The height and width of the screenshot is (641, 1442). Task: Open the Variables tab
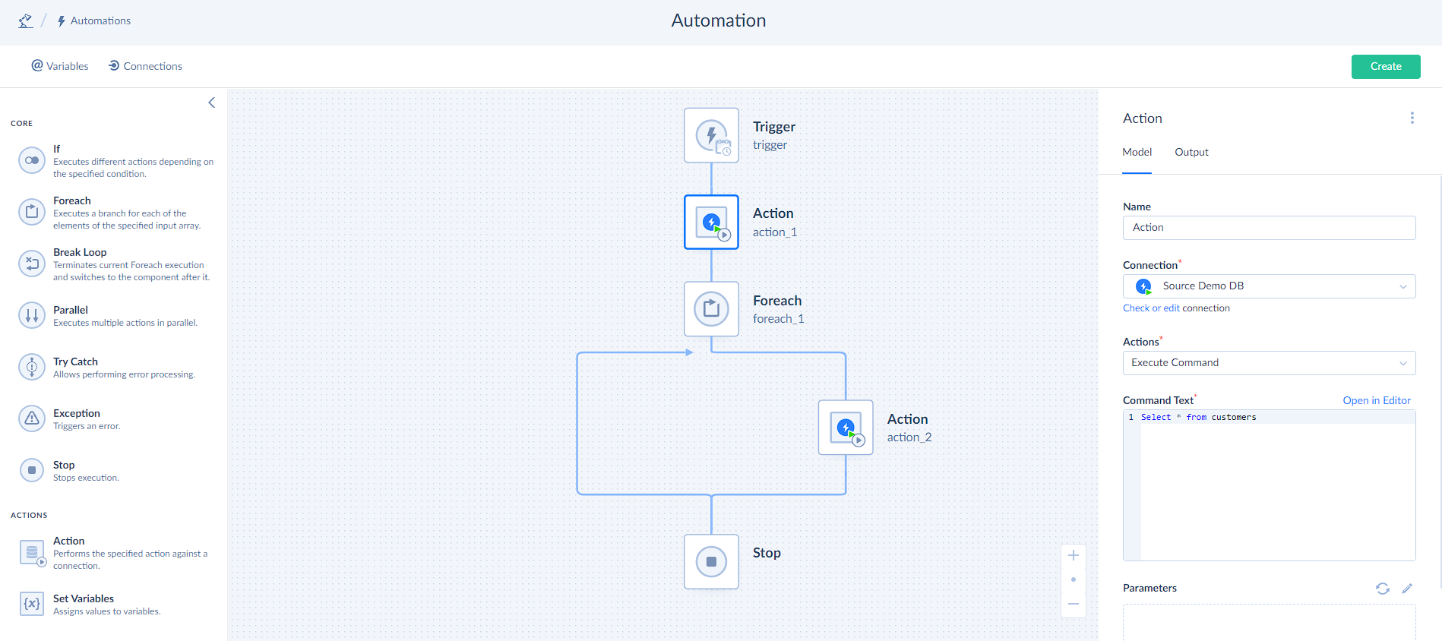click(x=60, y=66)
